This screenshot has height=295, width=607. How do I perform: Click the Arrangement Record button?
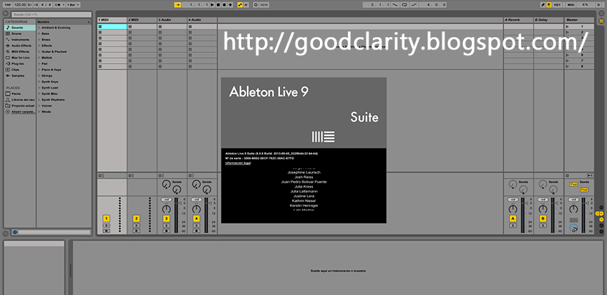[x=224, y=4]
